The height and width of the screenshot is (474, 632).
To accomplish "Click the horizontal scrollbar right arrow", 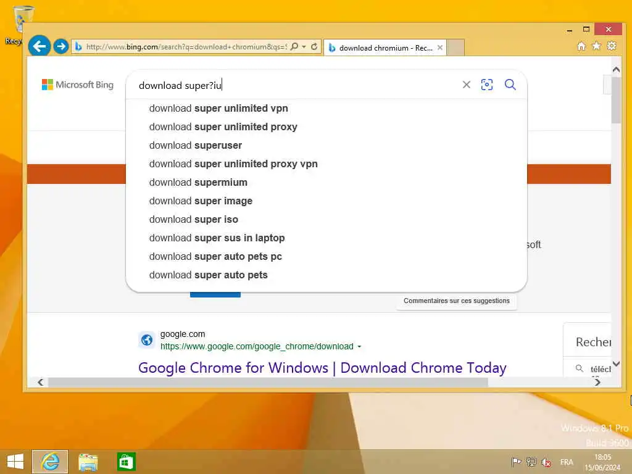I will coord(597,382).
